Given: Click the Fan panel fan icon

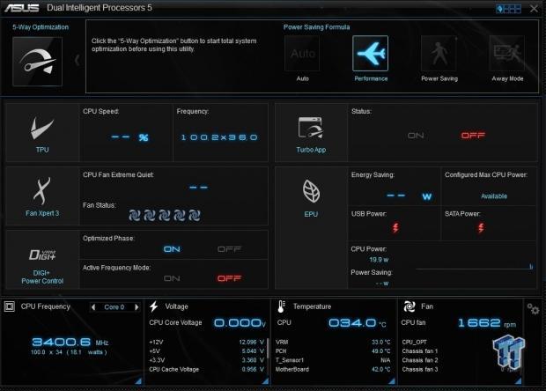Looking at the screenshot, I should click(409, 306).
